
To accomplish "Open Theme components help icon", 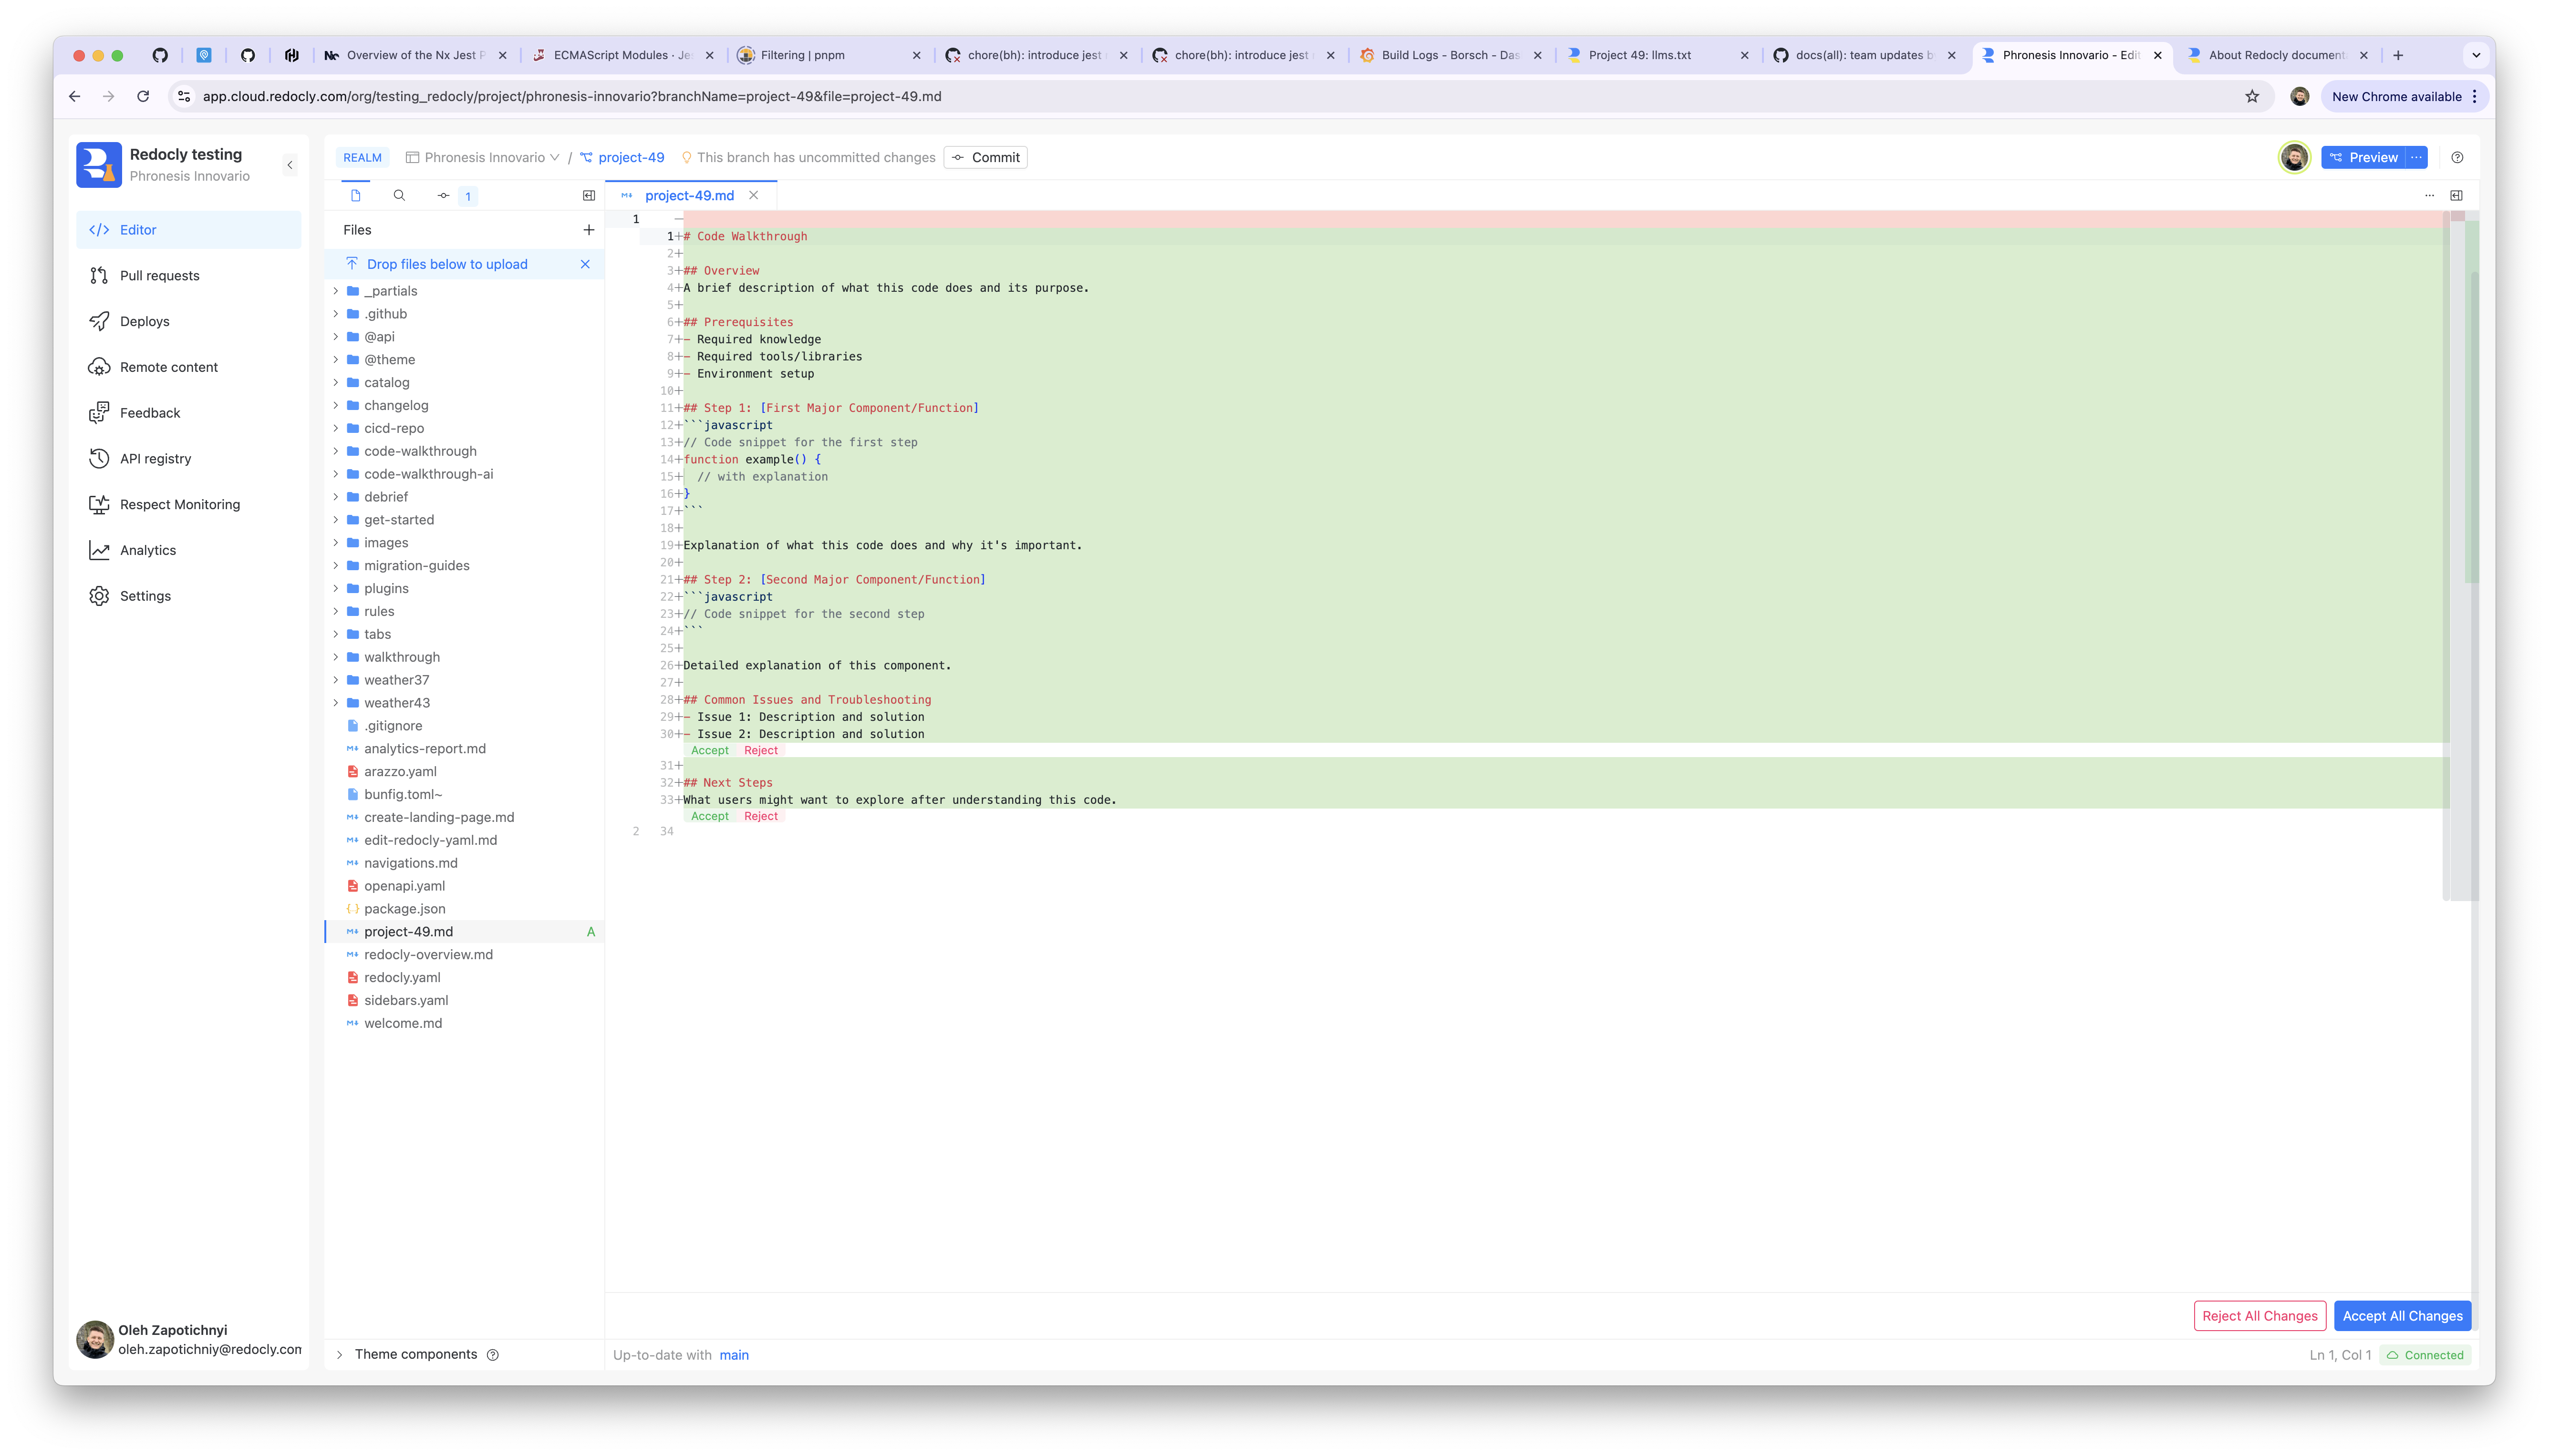I will tap(493, 1355).
